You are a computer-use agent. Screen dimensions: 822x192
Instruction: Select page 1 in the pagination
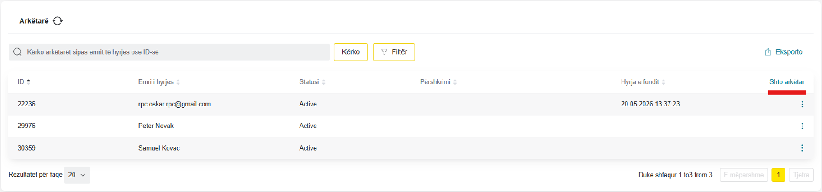point(778,175)
